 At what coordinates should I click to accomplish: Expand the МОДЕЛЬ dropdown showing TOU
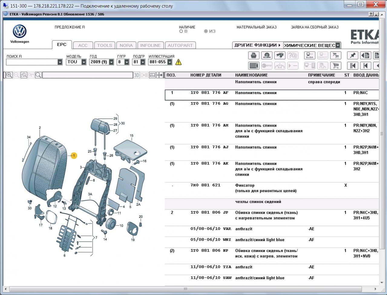(x=84, y=62)
